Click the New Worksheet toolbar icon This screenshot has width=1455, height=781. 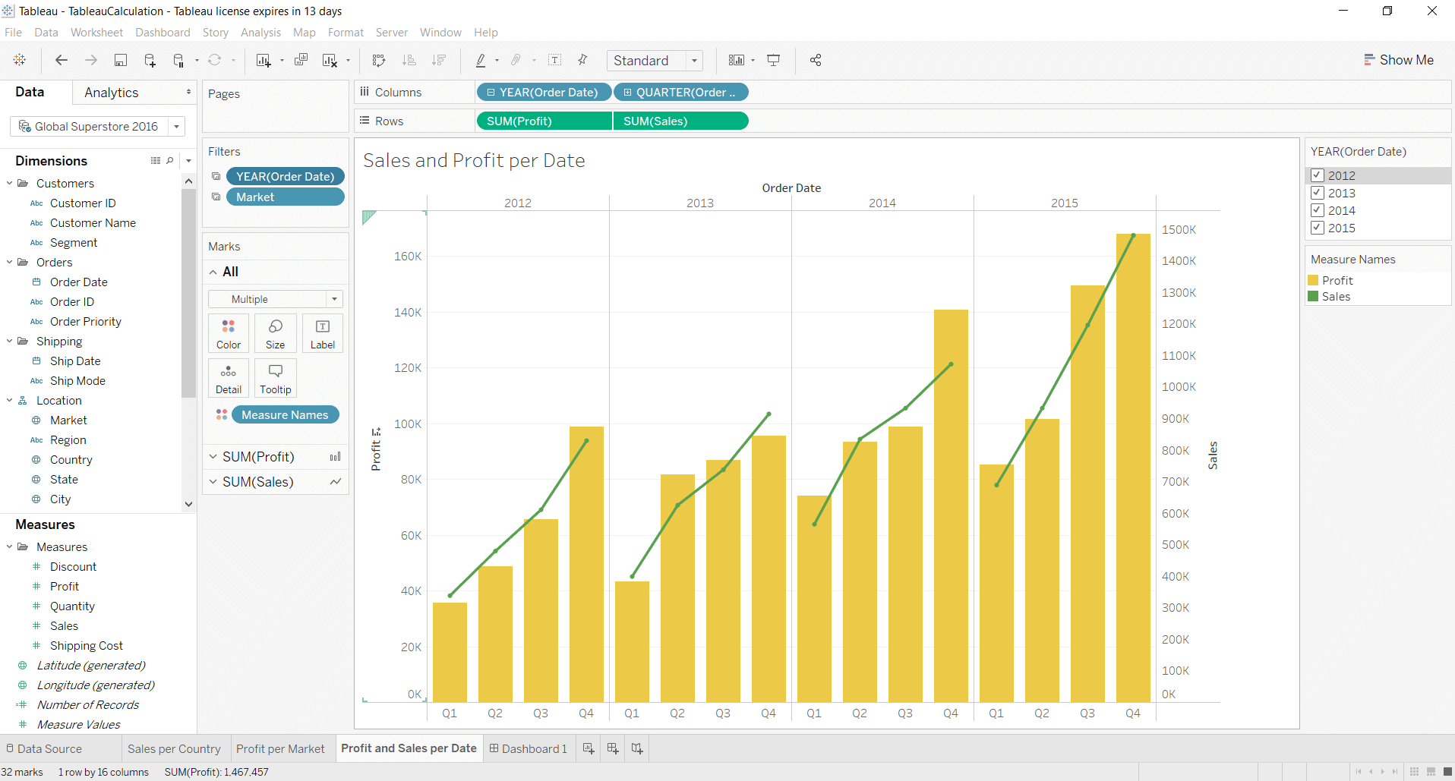click(264, 60)
